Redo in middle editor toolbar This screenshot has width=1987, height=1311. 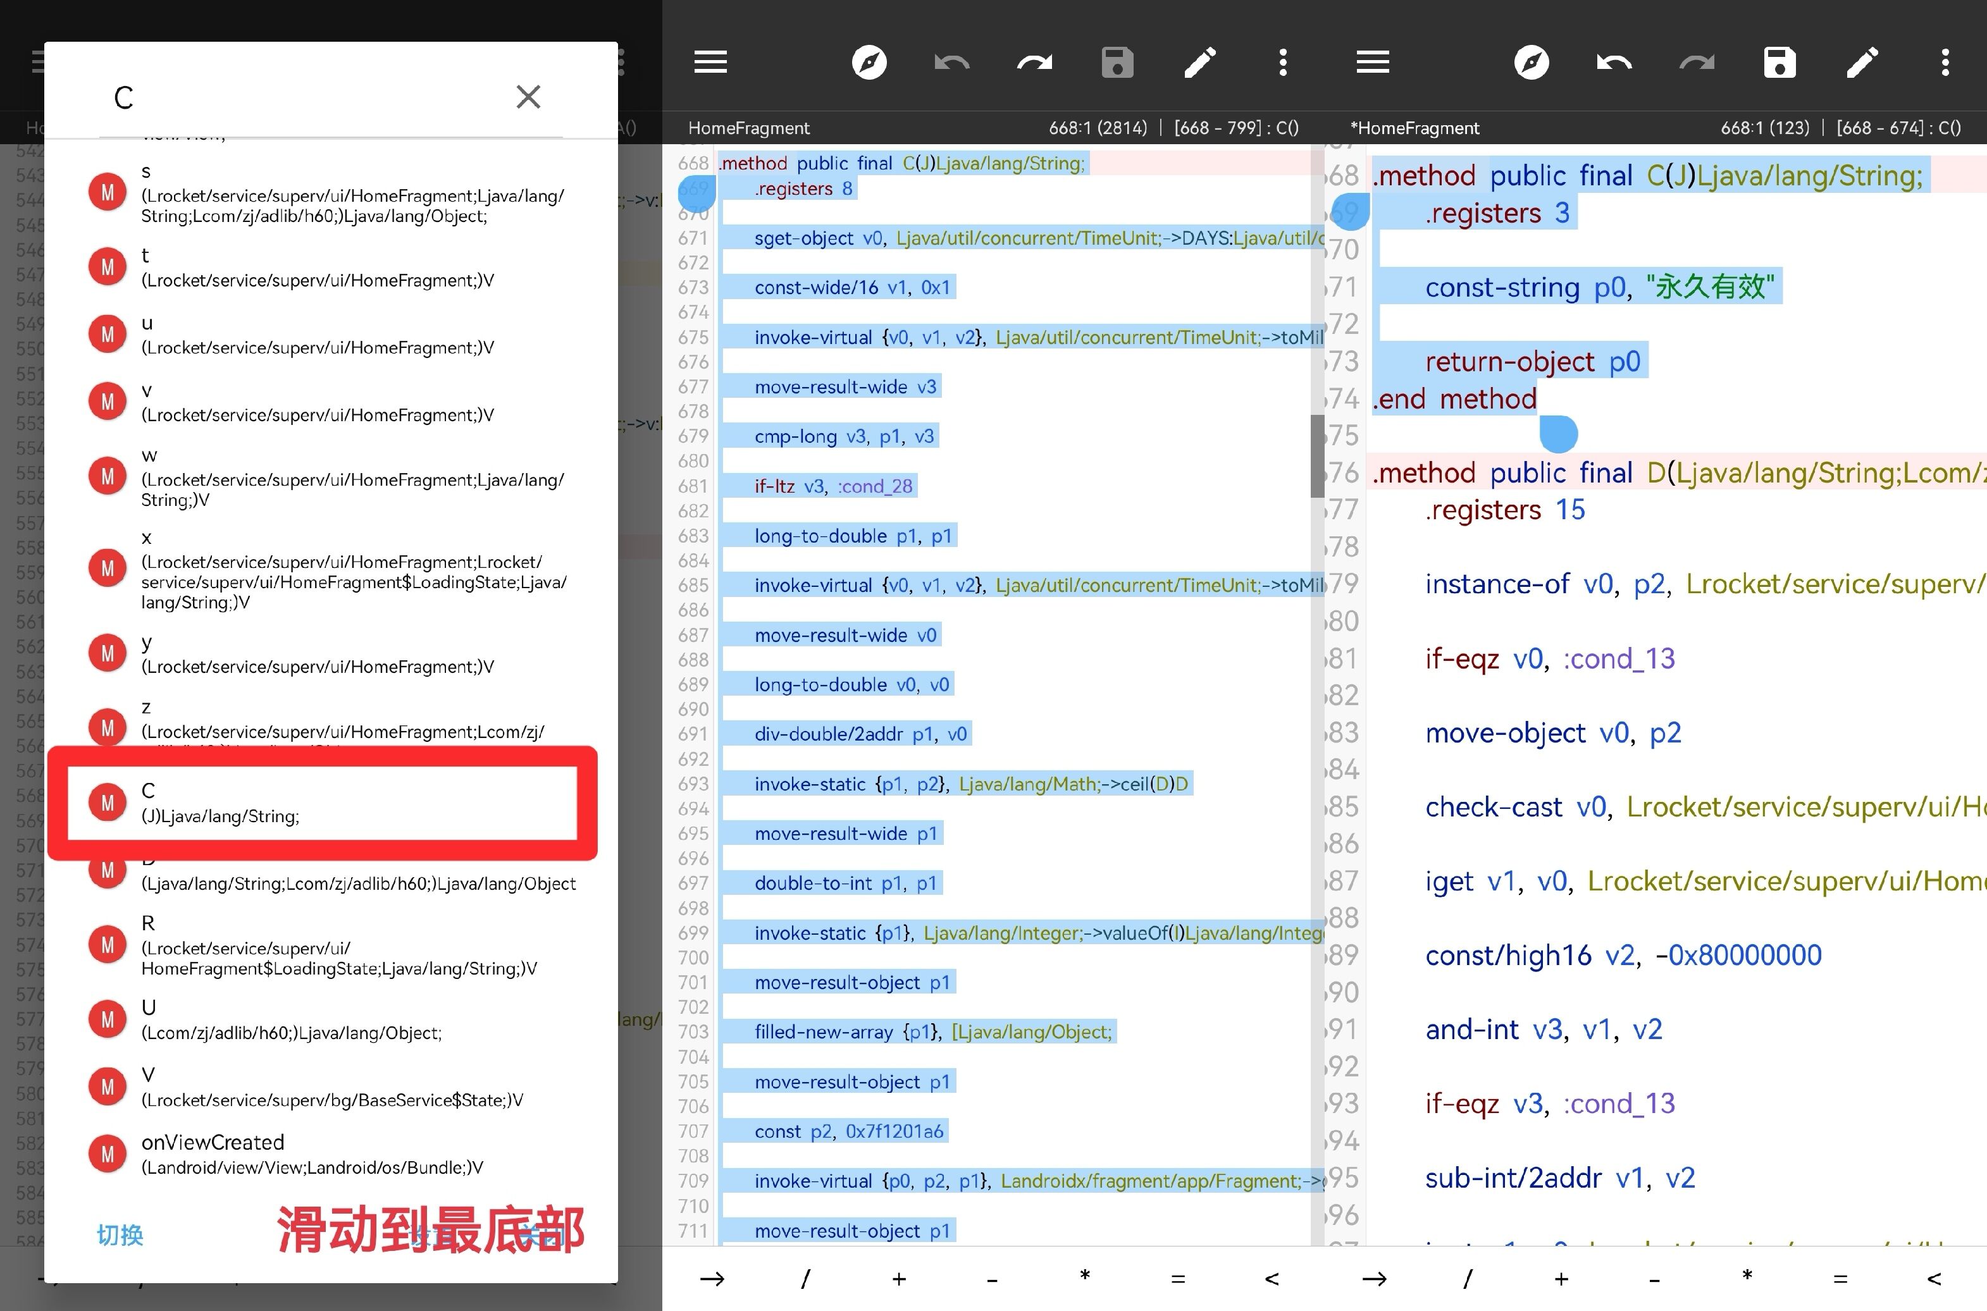[1034, 62]
